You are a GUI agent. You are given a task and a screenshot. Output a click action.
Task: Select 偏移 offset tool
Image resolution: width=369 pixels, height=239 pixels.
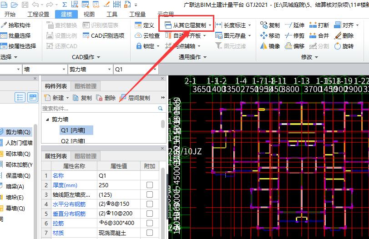(x=294, y=46)
